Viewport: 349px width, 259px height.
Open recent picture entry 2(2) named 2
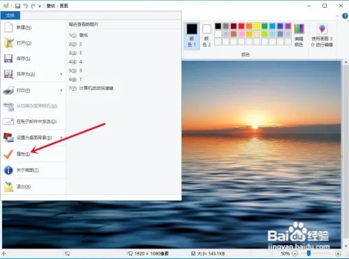point(124,44)
